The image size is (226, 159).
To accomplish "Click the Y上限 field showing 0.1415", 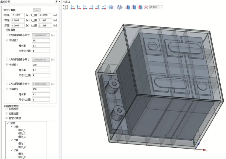I will point(45,20).
